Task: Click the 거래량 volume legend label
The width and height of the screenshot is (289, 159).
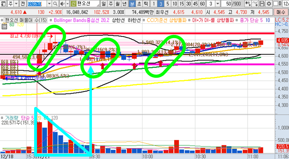Action: tap(12, 118)
